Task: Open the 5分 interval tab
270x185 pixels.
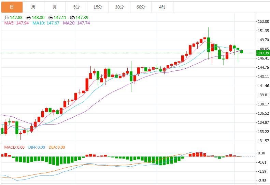Action: [76, 7]
